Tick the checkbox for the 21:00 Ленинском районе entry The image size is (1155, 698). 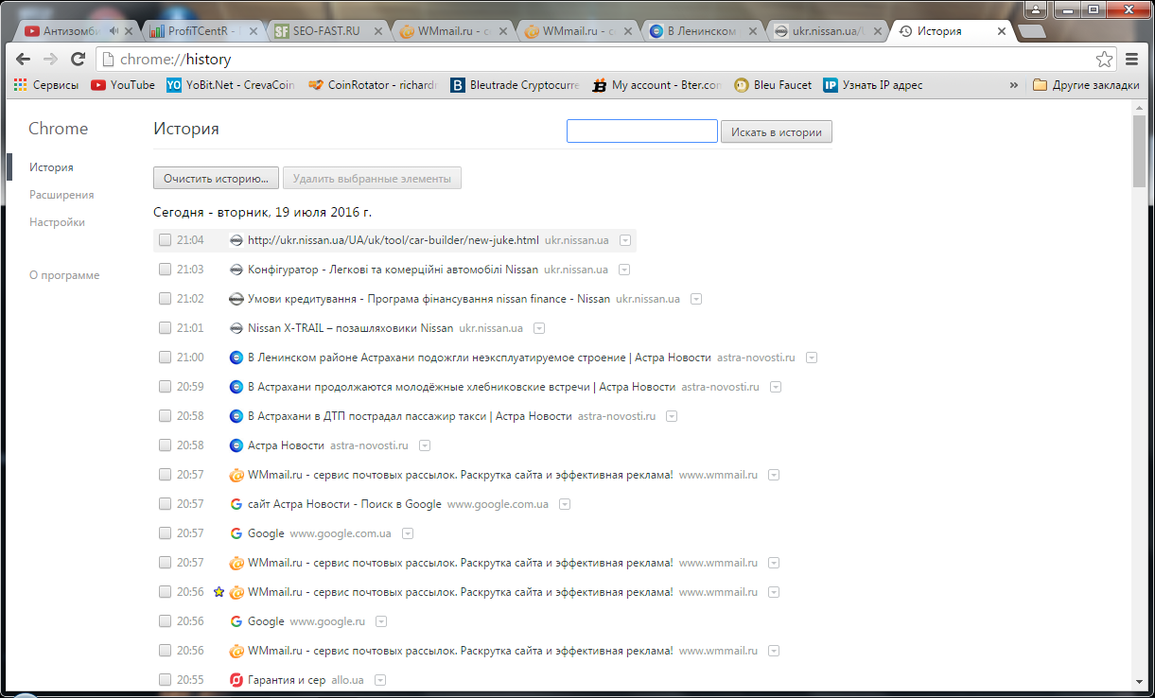click(x=165, y=358)
